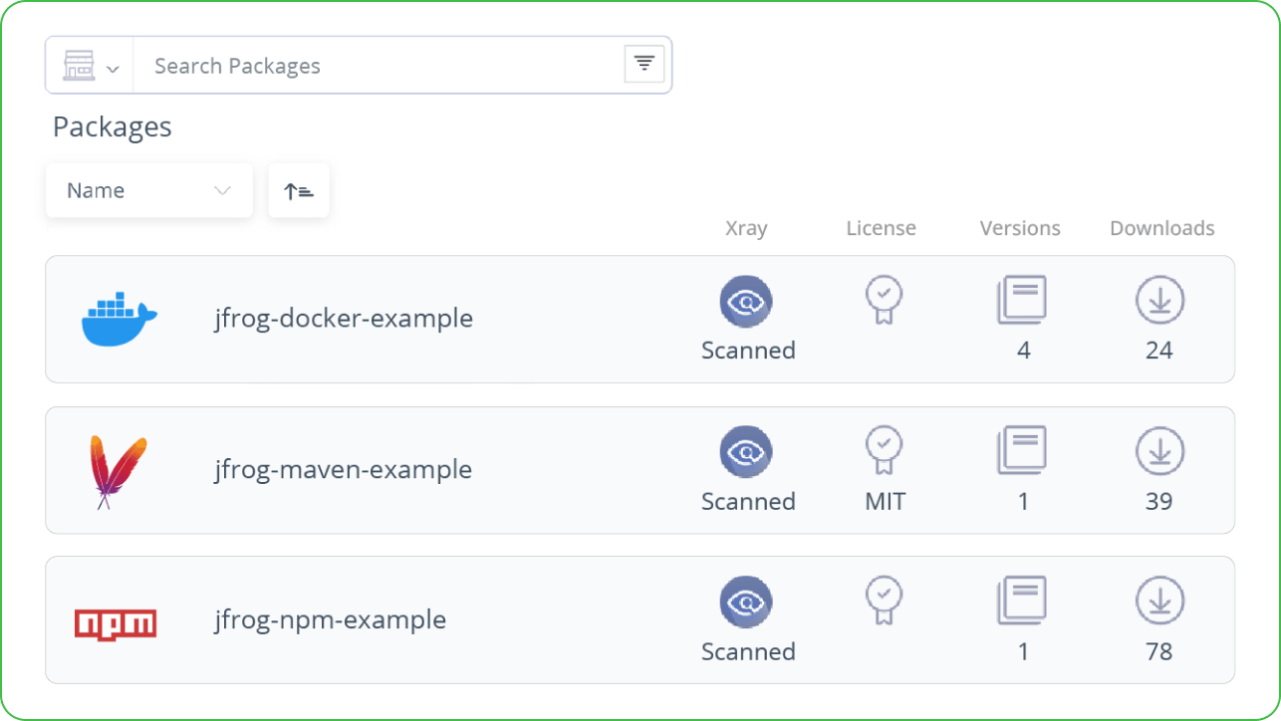Click downloads icon showing 78
Viewport: 1281px width, 721px height.
point(1159,601)
